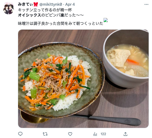Open the anime profile avatar
The image size is (152, 138).
pyautogui.click(x=9, y=8)
